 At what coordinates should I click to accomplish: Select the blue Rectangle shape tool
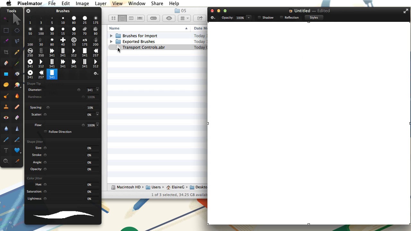[x=6, y=74]
